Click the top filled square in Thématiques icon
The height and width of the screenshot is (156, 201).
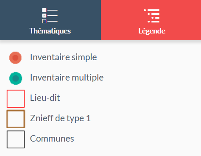[44, 10]
